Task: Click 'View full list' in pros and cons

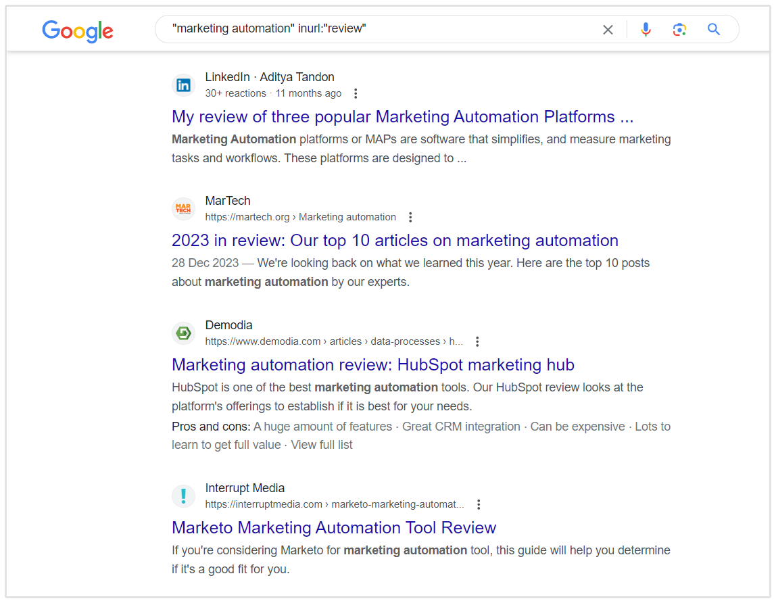Action: click(x=321, y=445)
